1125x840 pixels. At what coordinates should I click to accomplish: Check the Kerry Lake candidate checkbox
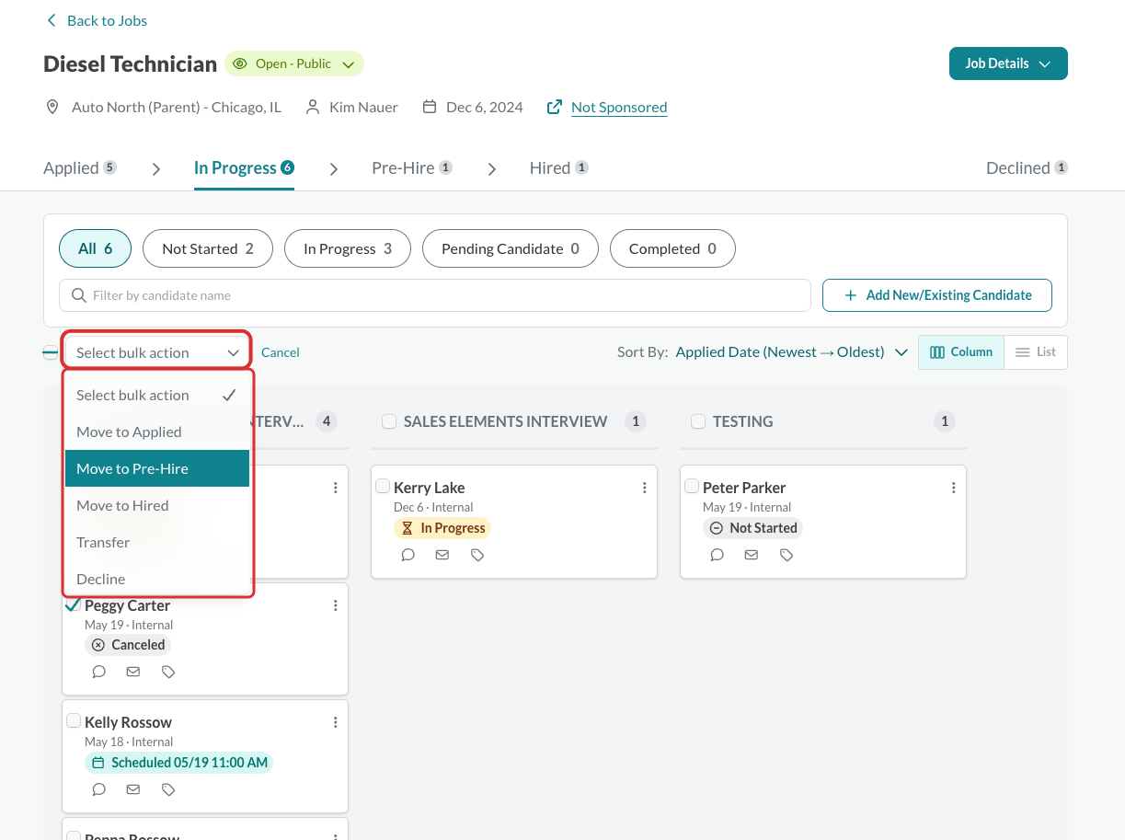383,486
